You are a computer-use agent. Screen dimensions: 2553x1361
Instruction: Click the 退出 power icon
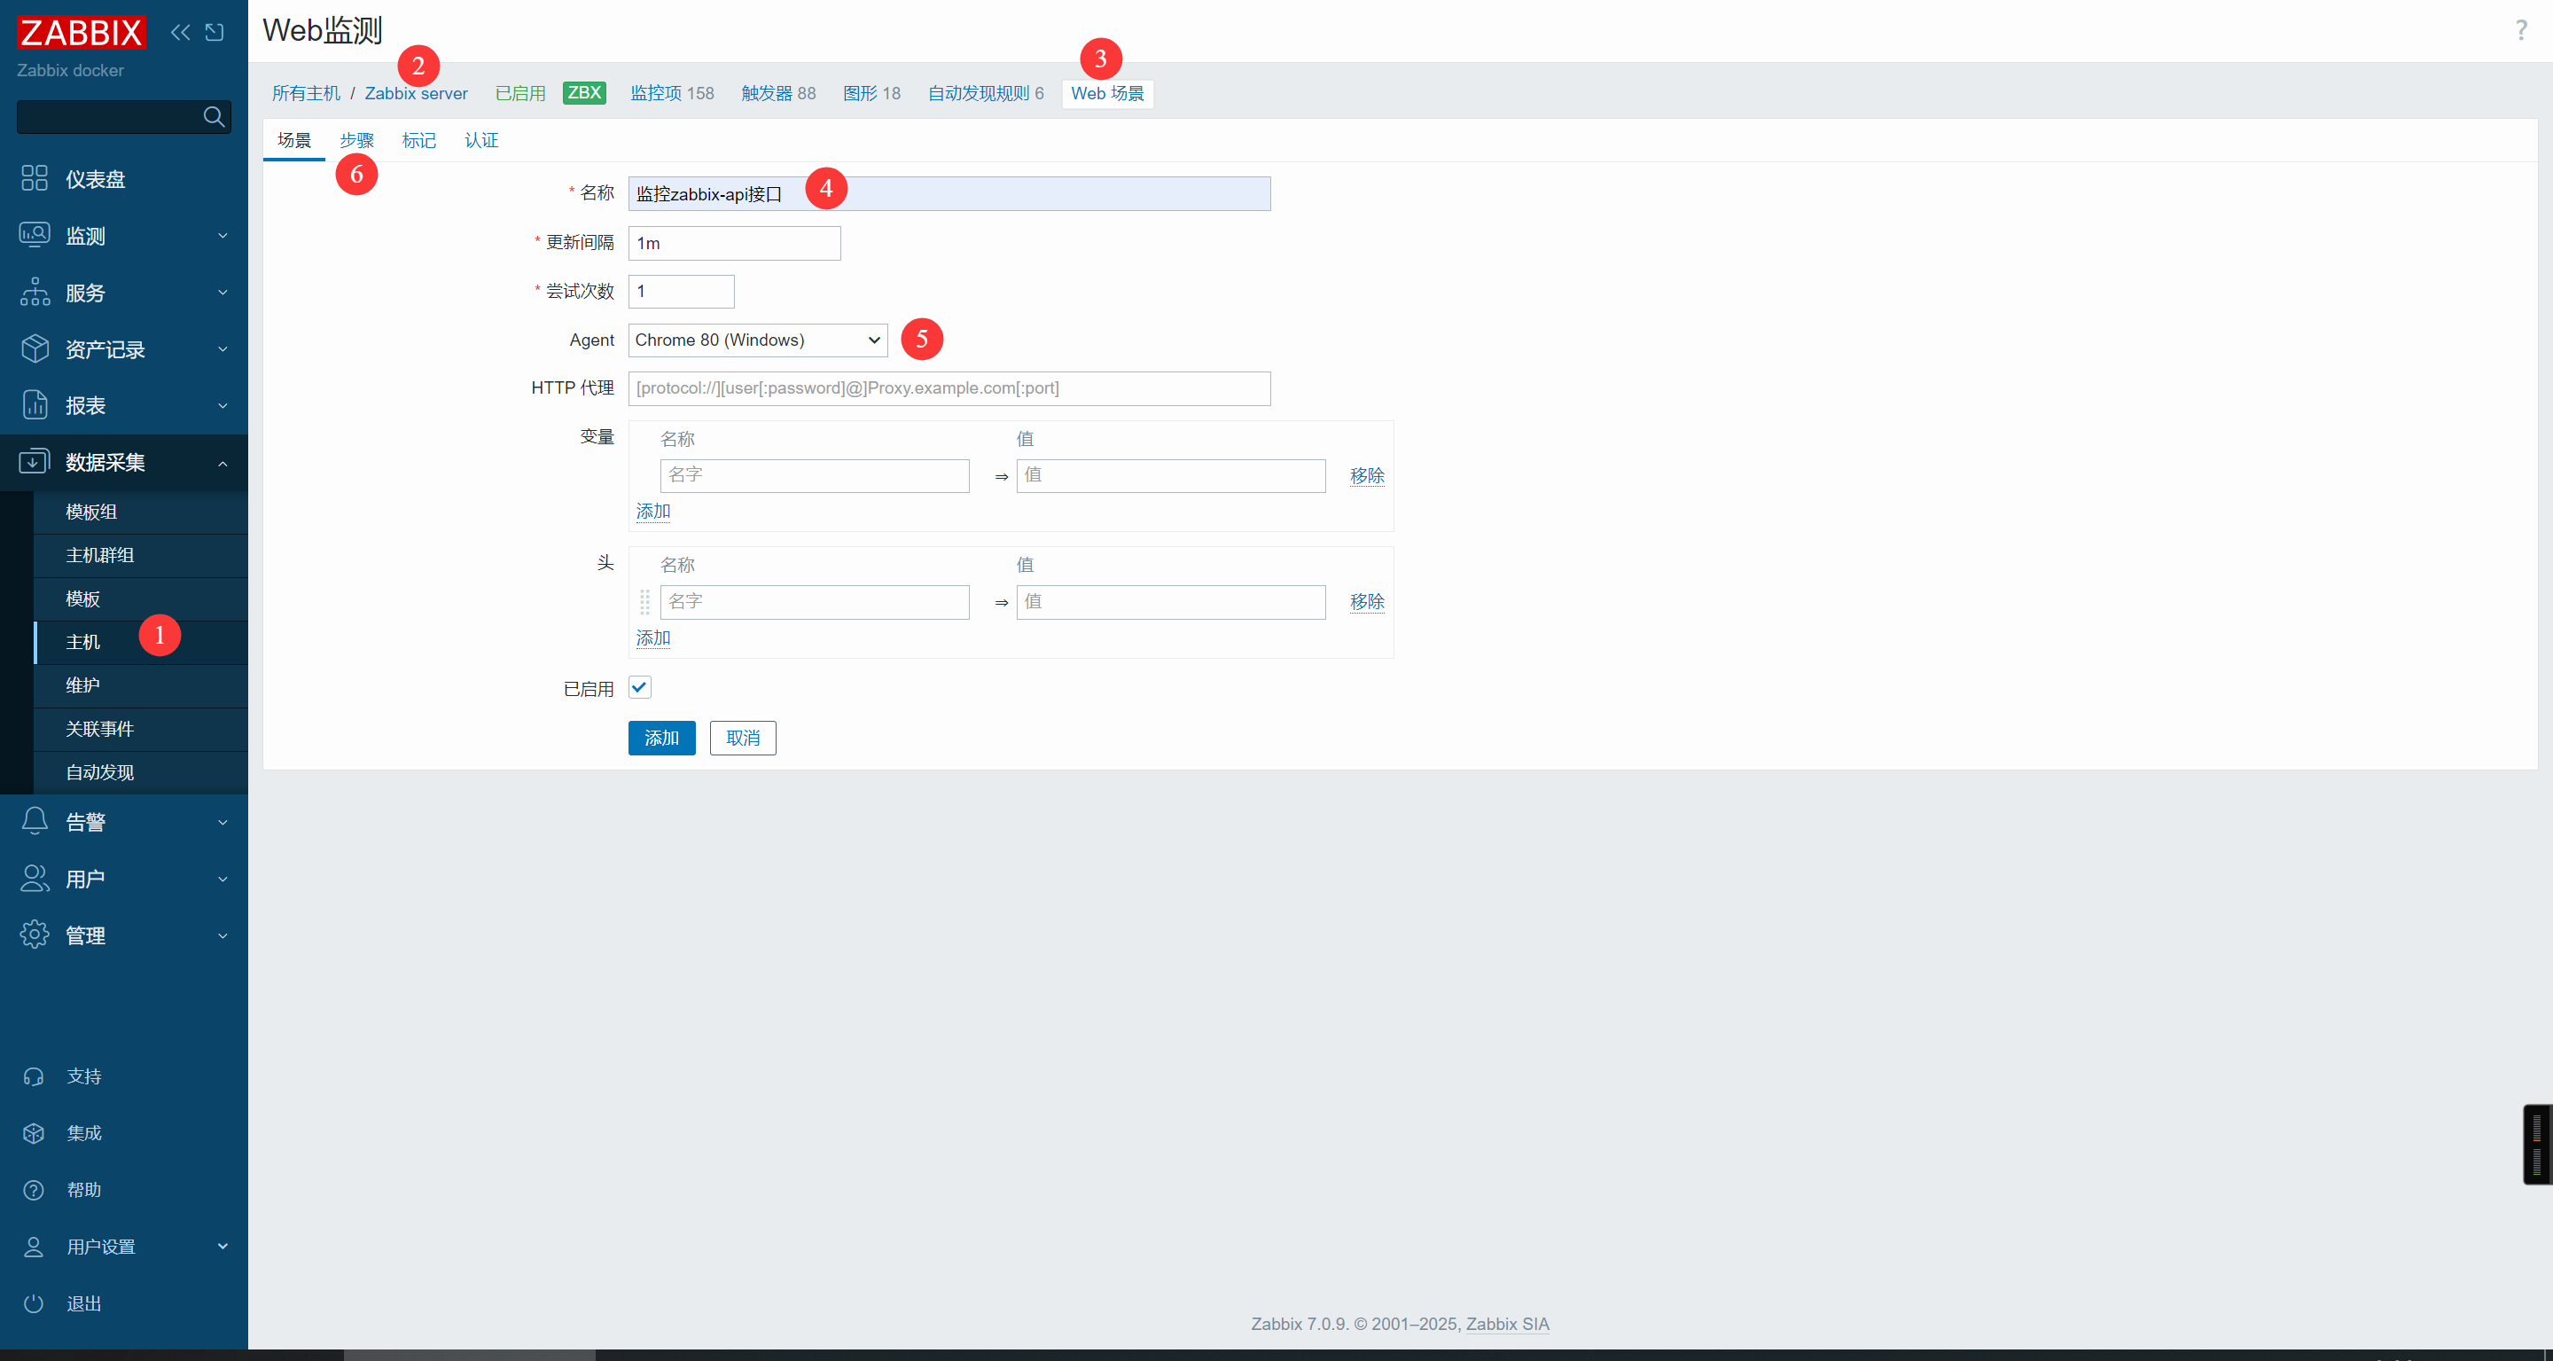34,1303
